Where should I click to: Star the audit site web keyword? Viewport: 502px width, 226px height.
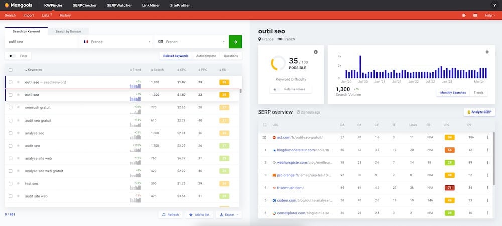[18, 196]
